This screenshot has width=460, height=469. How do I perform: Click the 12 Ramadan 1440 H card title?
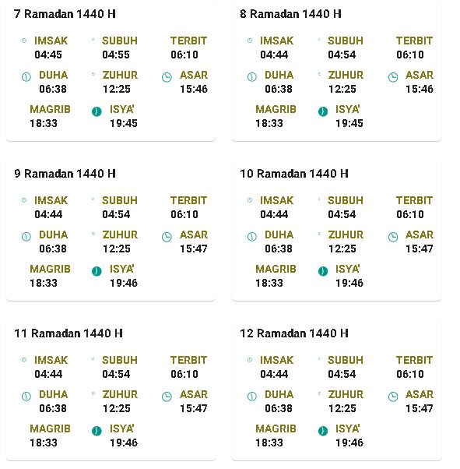(294, 333)
